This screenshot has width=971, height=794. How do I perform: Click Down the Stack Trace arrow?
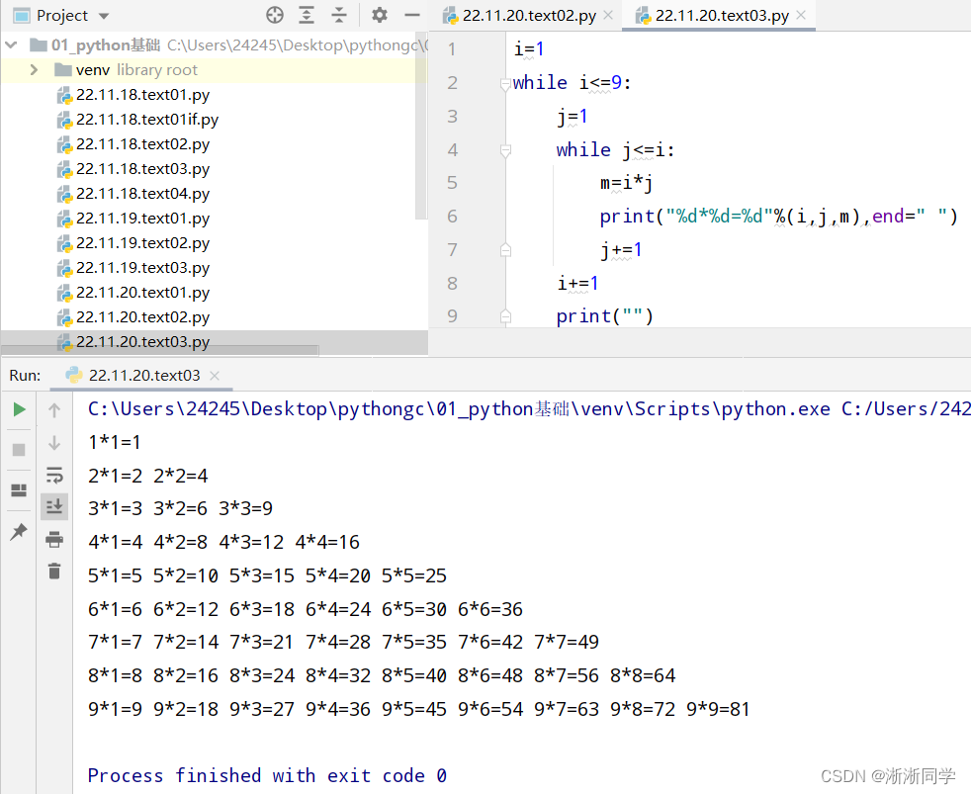[54, 443]
